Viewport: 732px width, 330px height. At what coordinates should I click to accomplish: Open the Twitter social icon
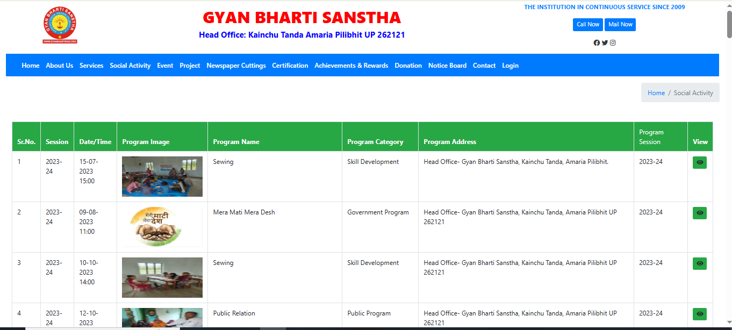tap(605, 43)
